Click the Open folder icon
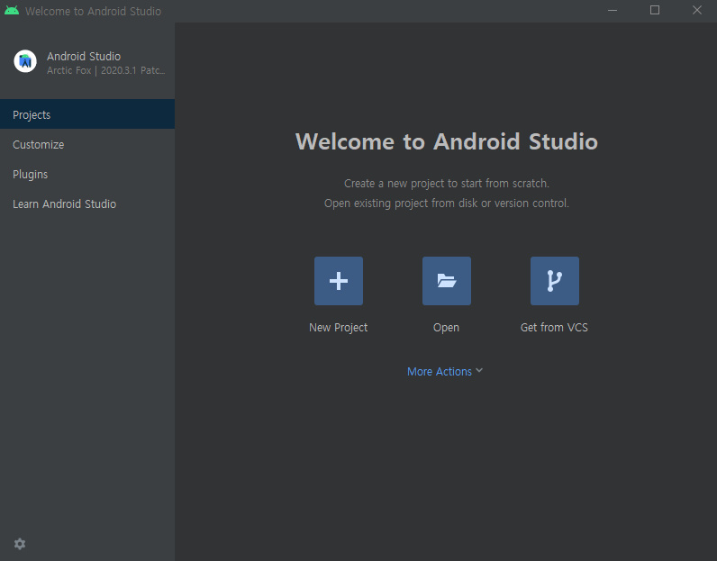Image resolution: width=717 pixels, height=561 pixels. 446,281
